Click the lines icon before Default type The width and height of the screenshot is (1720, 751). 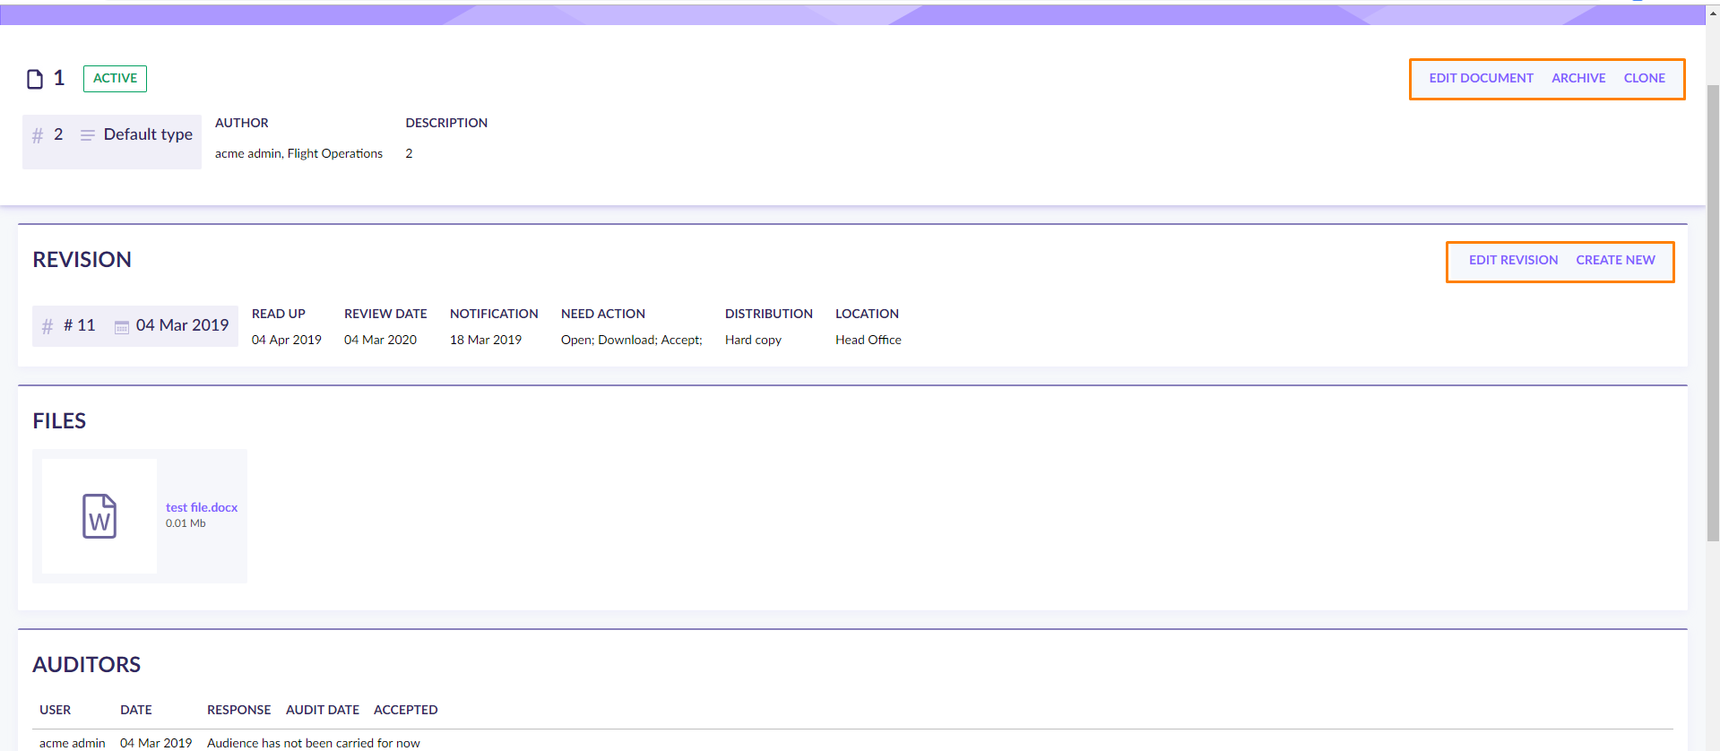87,135
